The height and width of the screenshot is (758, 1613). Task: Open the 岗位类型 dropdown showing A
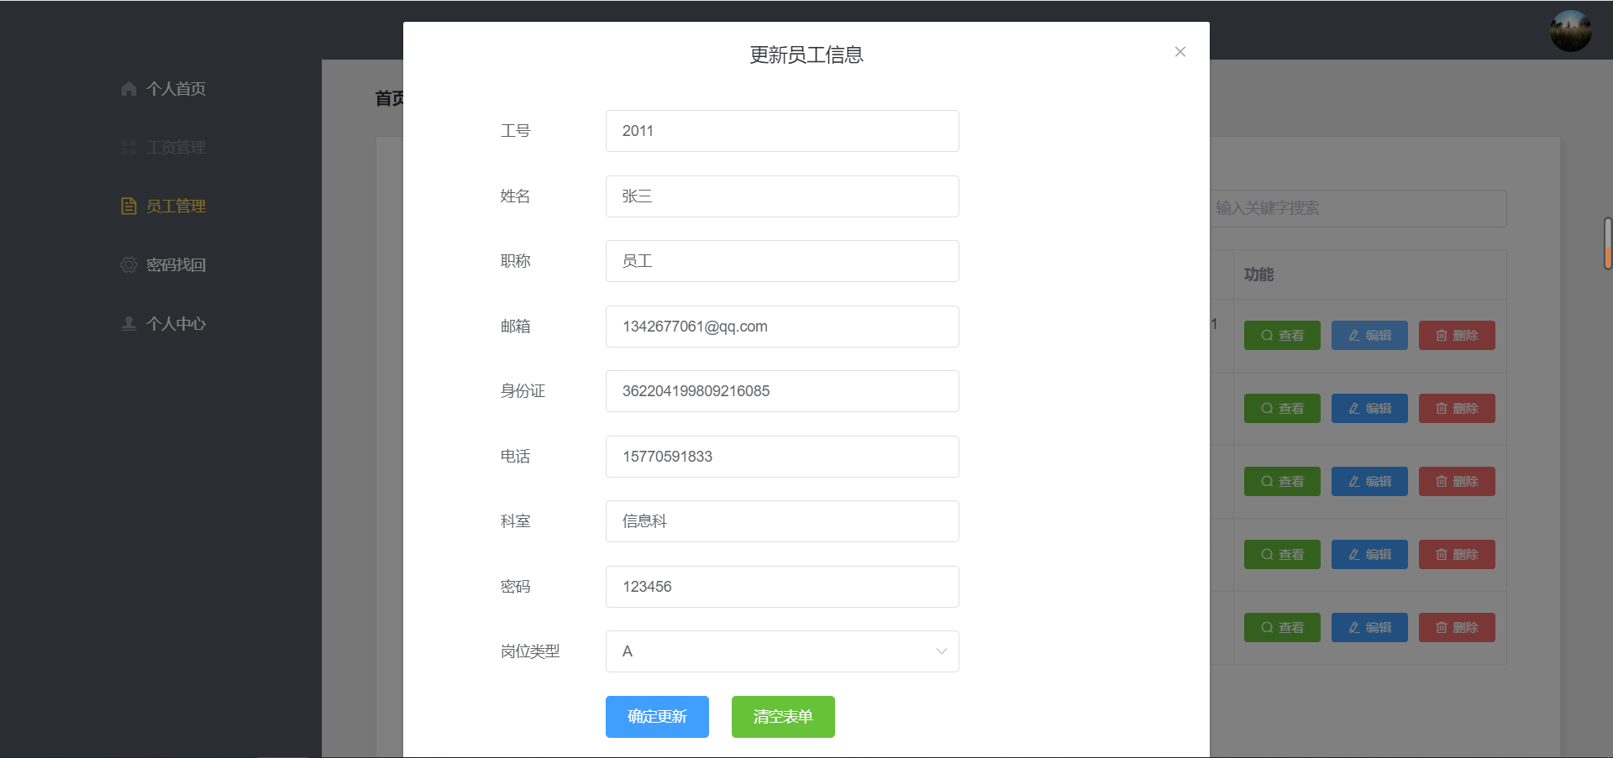pyautogui.click(x=782, y=651)
